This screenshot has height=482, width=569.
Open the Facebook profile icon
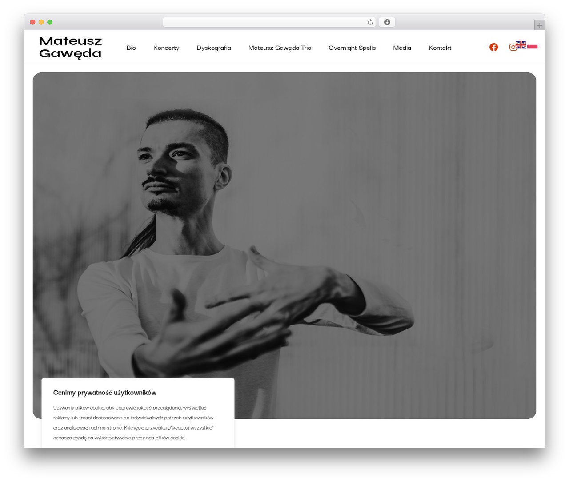click(493, 47)
